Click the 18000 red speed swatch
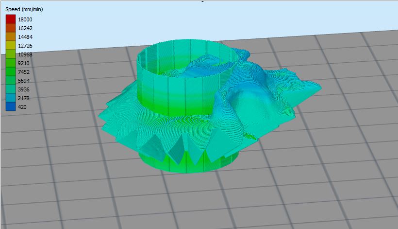398x229 pixels. (x=11, y=19)
